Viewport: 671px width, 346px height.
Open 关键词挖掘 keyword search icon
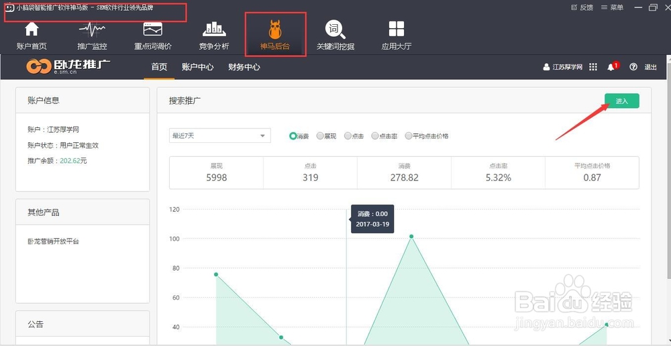pos(335,30)
